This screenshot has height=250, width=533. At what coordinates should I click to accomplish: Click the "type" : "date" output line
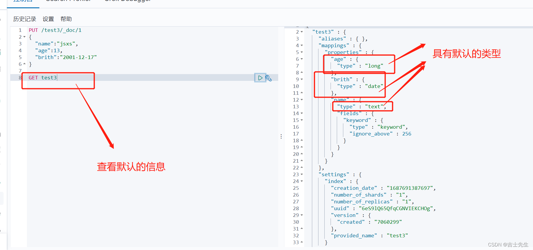click(x=360, y=86)
